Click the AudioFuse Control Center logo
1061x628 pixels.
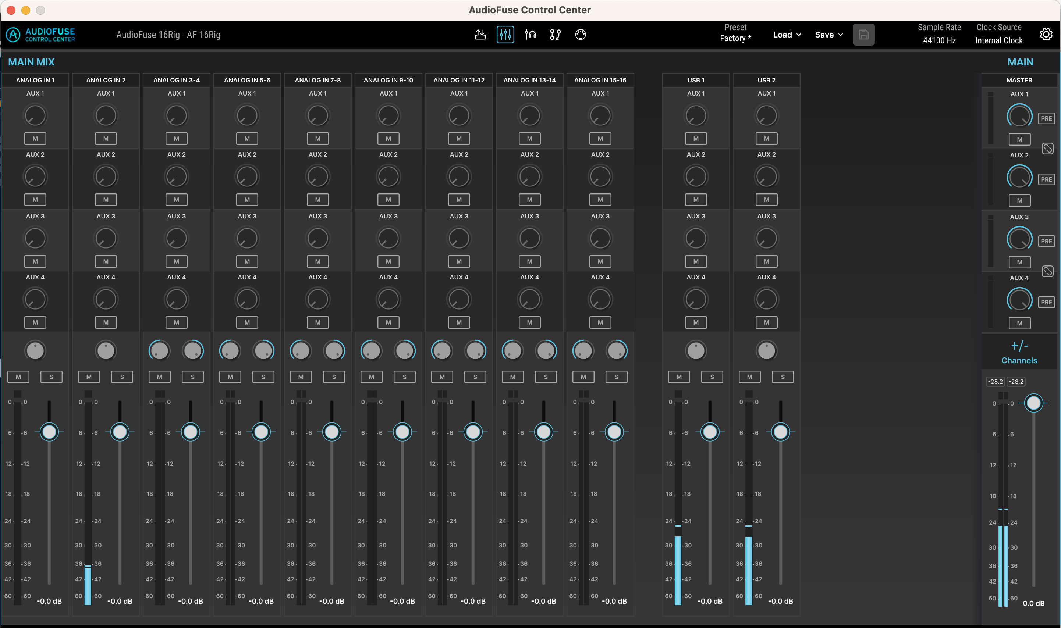pyautogui.click(x=40, y=35)
